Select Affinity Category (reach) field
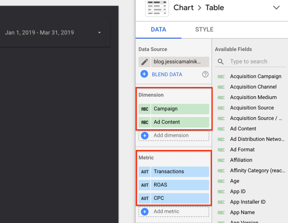The image size is (288, 223). 257,170
